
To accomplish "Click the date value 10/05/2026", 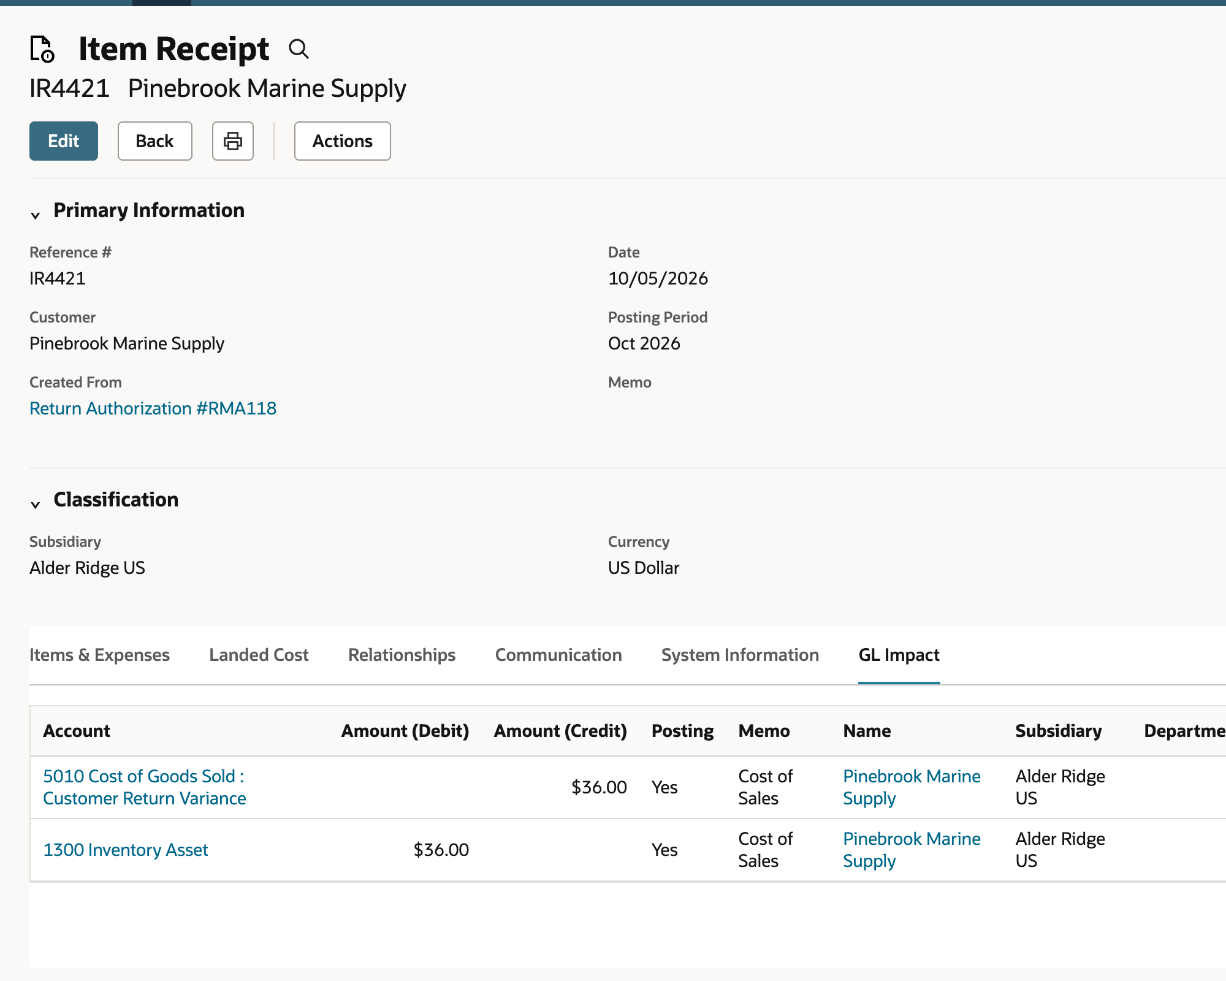I will (658, 278).
